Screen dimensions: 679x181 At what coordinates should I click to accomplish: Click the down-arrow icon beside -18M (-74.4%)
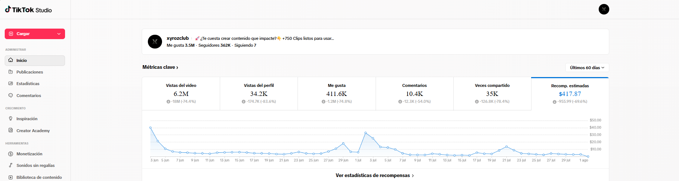click(168, 102)
